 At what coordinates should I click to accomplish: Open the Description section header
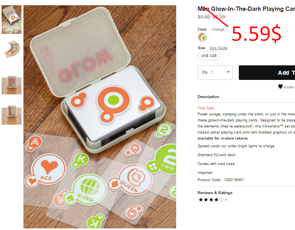208,97
